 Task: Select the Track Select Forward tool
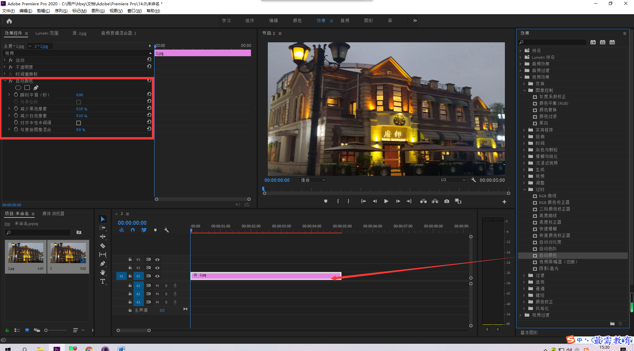(x=103, y=228)
